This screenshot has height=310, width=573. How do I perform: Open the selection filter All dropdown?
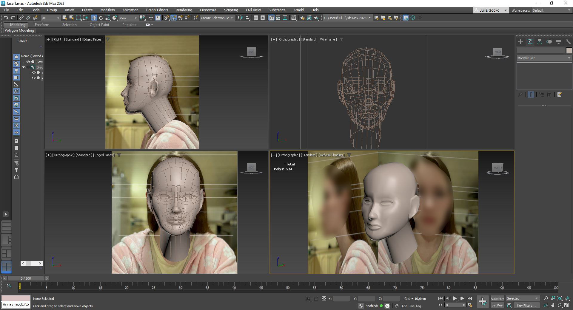pos(51,18)
